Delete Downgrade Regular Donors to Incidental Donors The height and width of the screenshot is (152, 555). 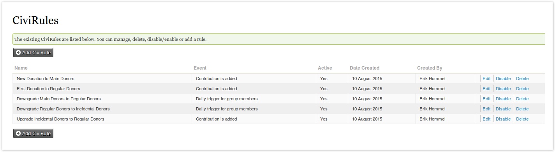[522, 109]
